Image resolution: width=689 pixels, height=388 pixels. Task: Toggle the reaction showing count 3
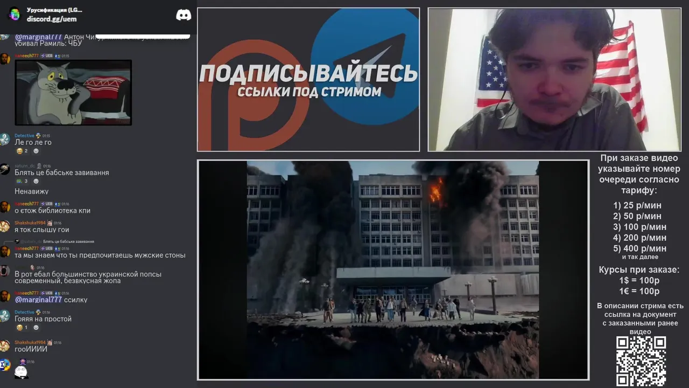(22, 181)
